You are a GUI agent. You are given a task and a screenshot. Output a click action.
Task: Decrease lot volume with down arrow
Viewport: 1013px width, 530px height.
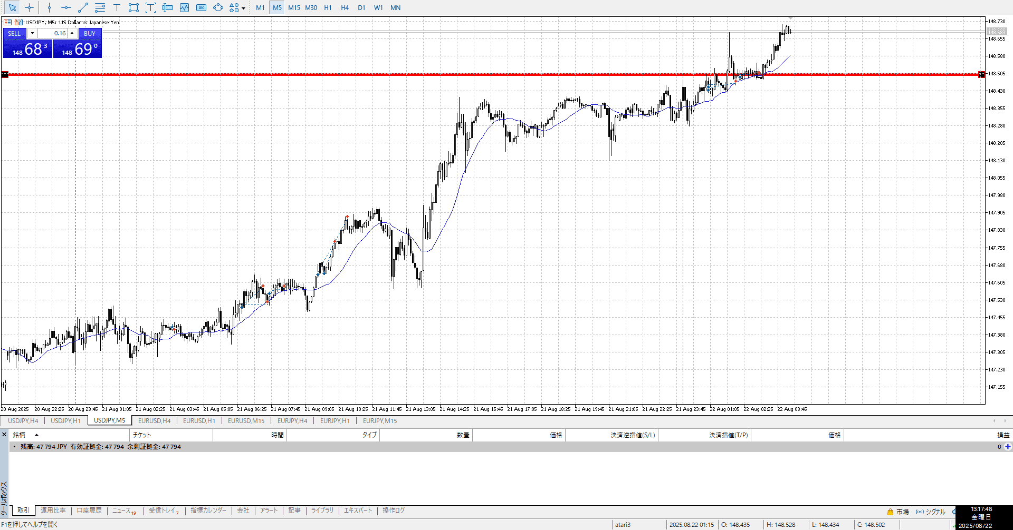coord(32,33)
